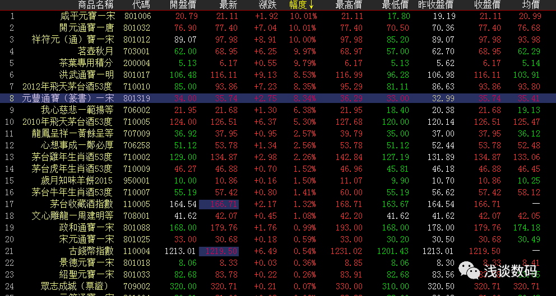The width and height of the screenshot is (556, 296).
Task: Click the 昨收盤價 column header
Action: (x=436, y=4)
